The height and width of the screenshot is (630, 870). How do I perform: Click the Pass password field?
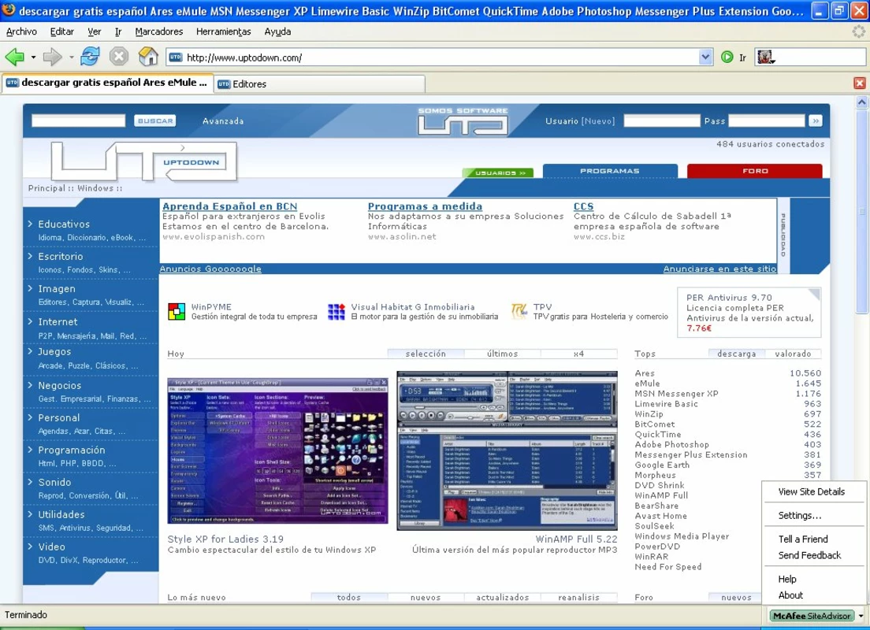click(x=766, y=121)
